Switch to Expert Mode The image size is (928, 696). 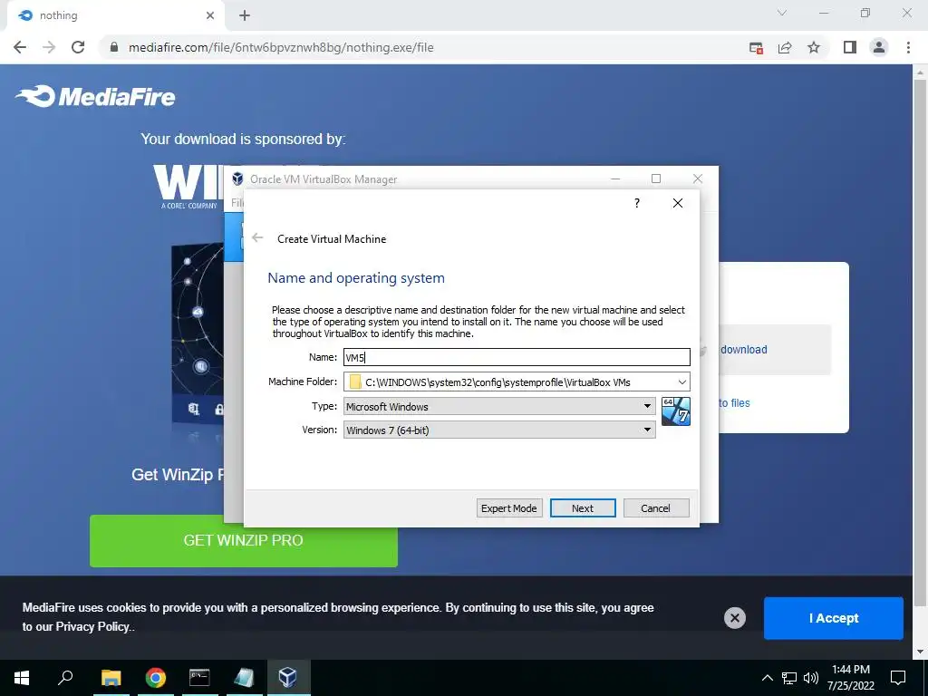pos(509,507)
